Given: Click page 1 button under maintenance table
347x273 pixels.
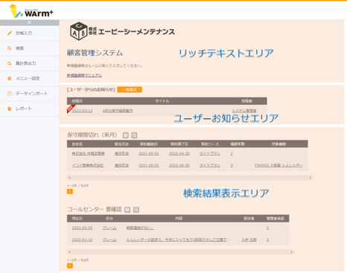Looking at the screenshot, I should (70, 191).
